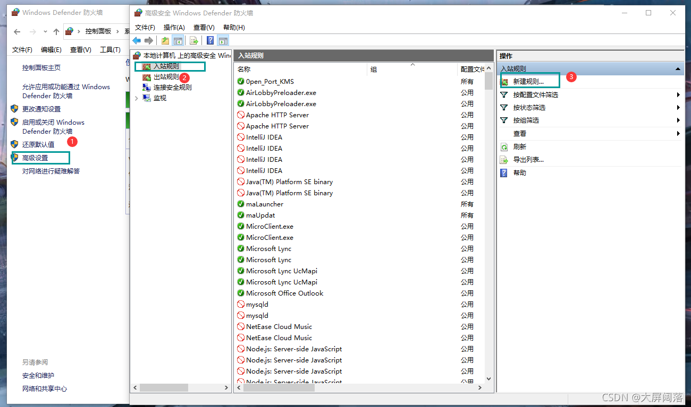The height and width of the screenshot is (407, 691).
Task: Click the green check icon of maUpdat rule
Action: coord(241,215)
